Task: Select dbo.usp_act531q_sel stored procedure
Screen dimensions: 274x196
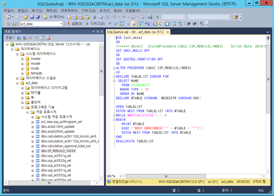Action: [x=56, y=156]
